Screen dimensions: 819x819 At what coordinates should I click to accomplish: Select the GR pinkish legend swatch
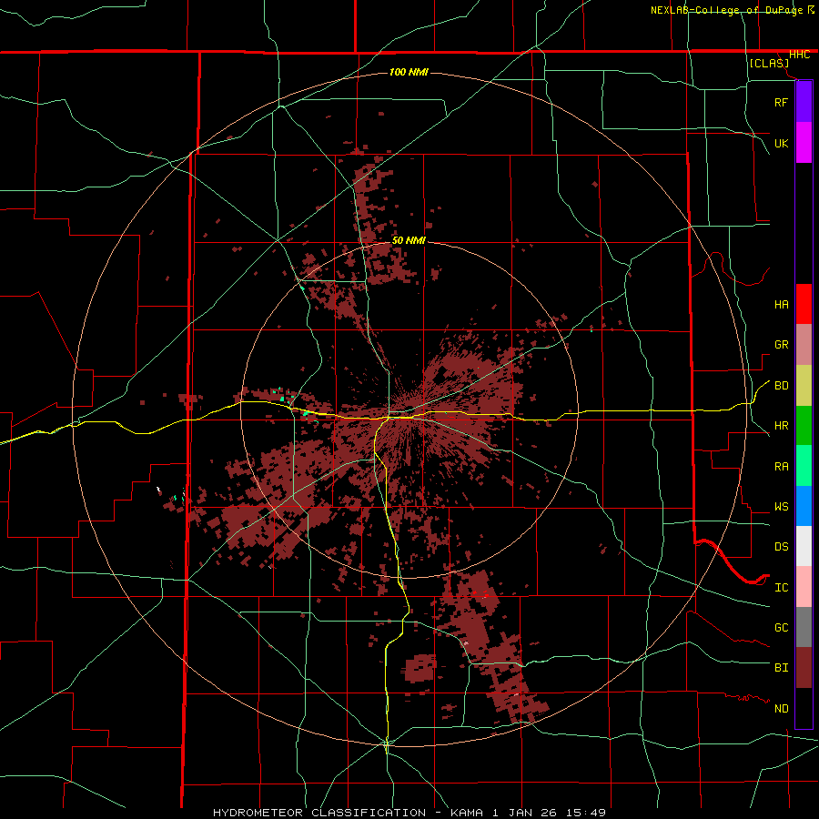[x=804, y=345]
